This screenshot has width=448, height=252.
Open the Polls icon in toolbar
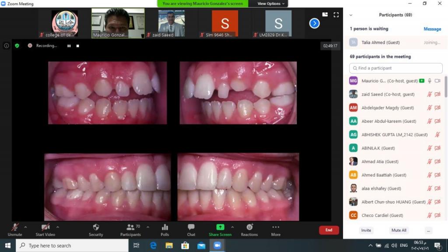click(164, 227)
